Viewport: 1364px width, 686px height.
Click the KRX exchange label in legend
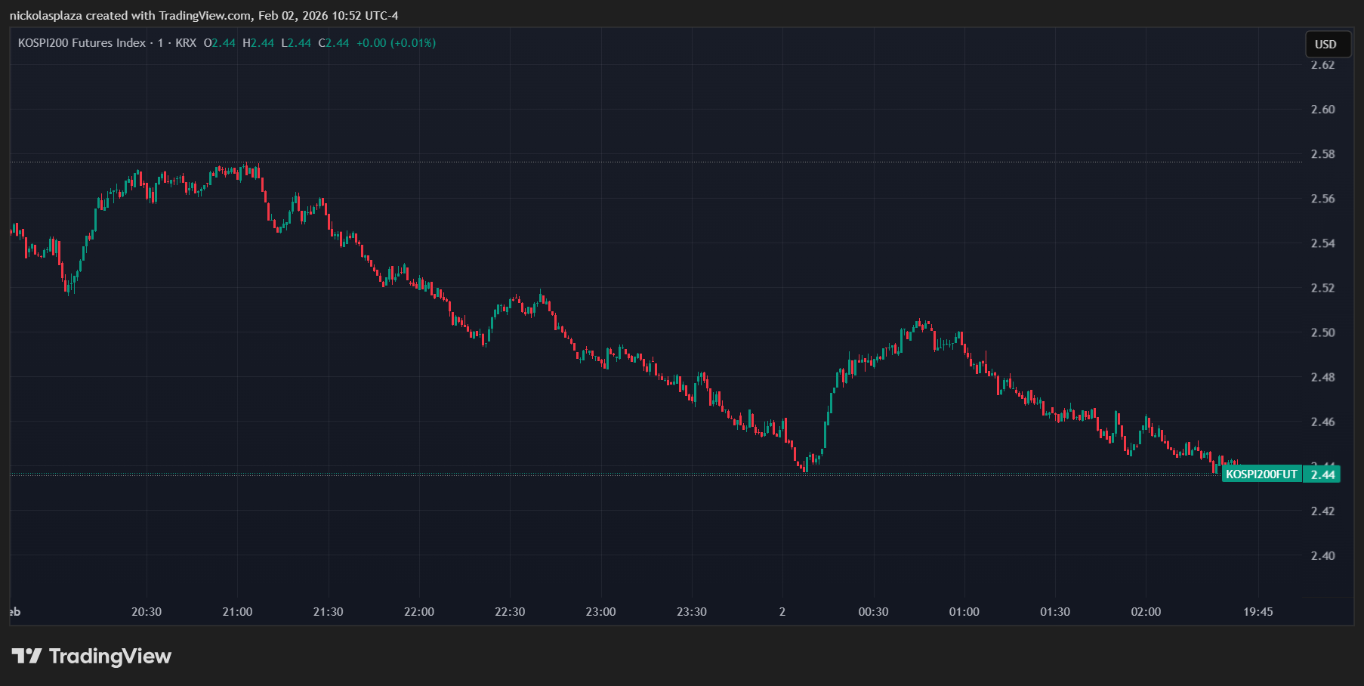[186, 43]
